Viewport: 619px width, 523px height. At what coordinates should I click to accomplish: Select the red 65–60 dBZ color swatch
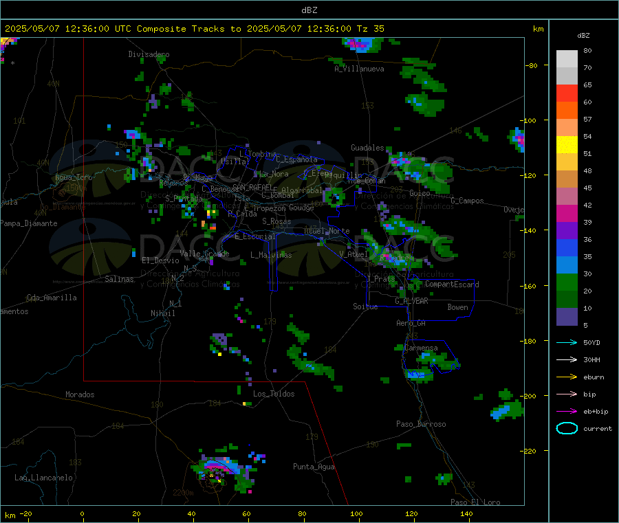(x=567, y=93)
